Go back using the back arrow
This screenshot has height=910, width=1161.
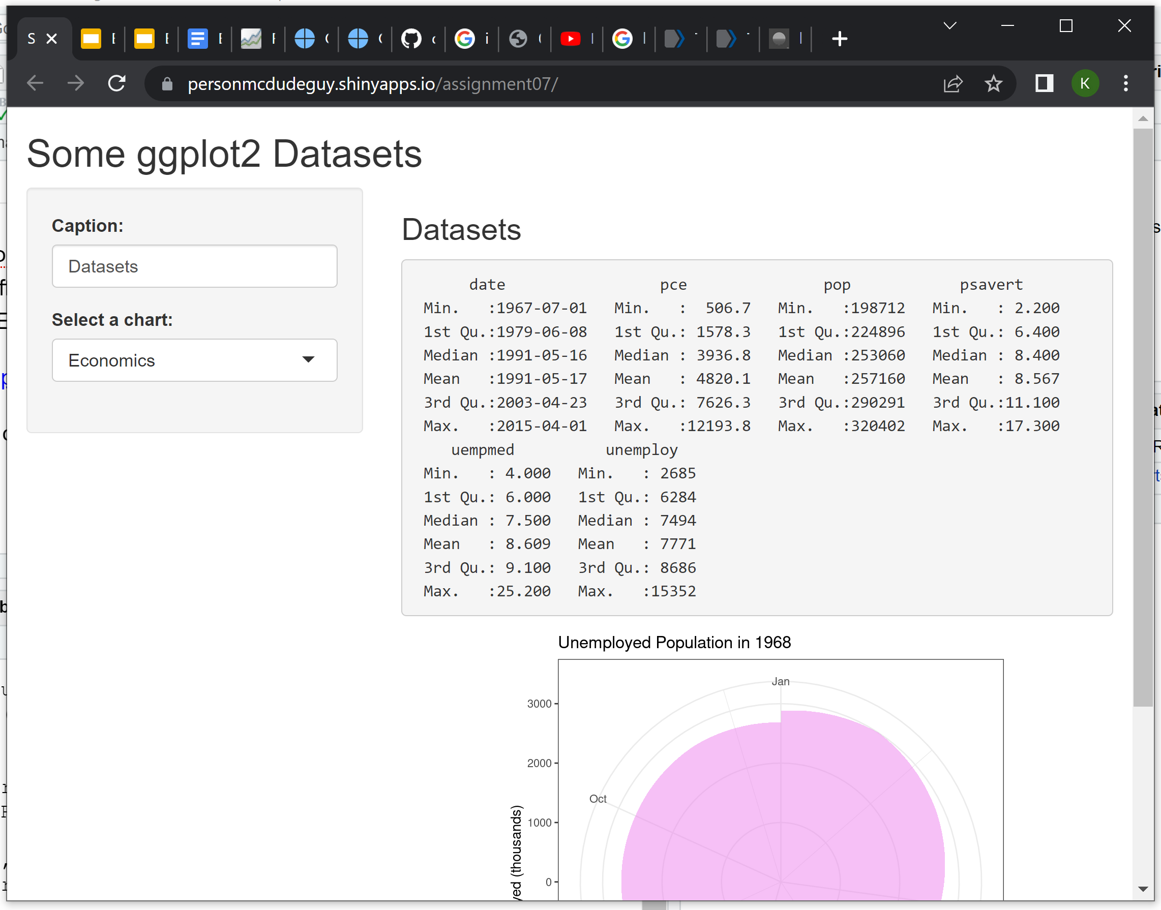(x=35, y=83)
